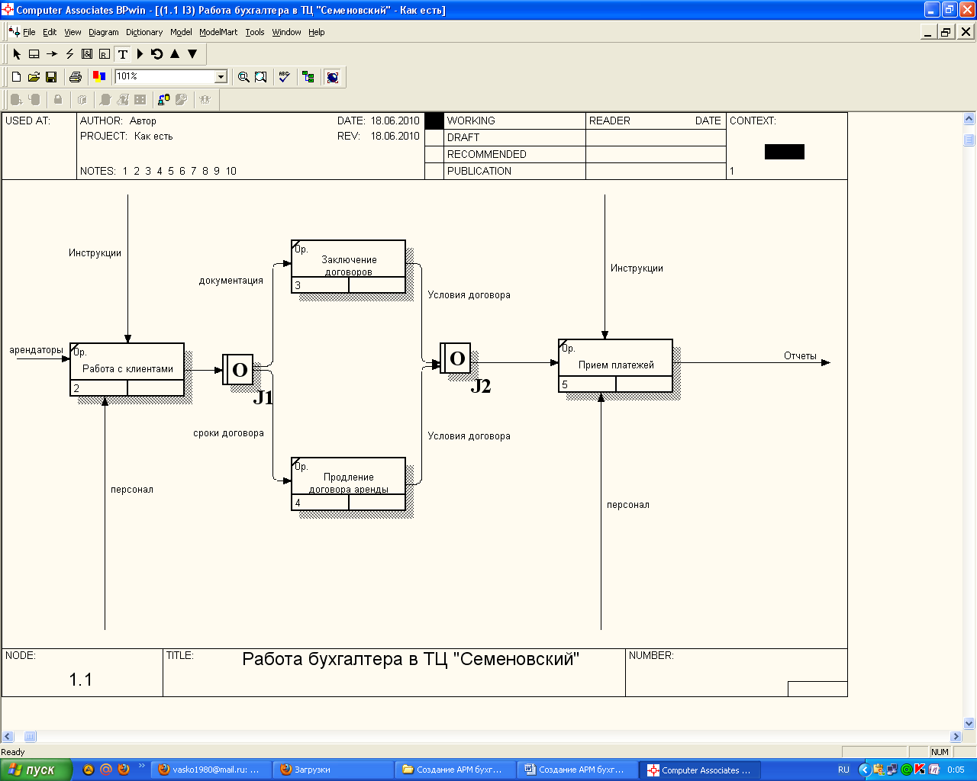
Task: Click the 'Отчеты' output arrow label
Action: pos(800,356)
